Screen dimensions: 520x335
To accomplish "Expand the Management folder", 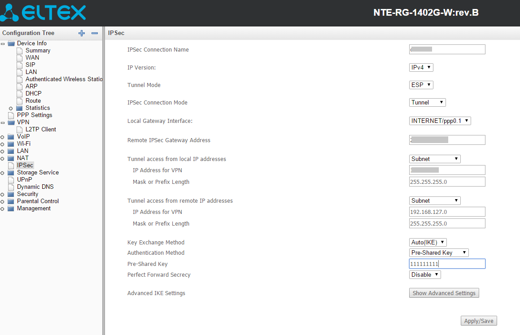I will coord(3,209).
